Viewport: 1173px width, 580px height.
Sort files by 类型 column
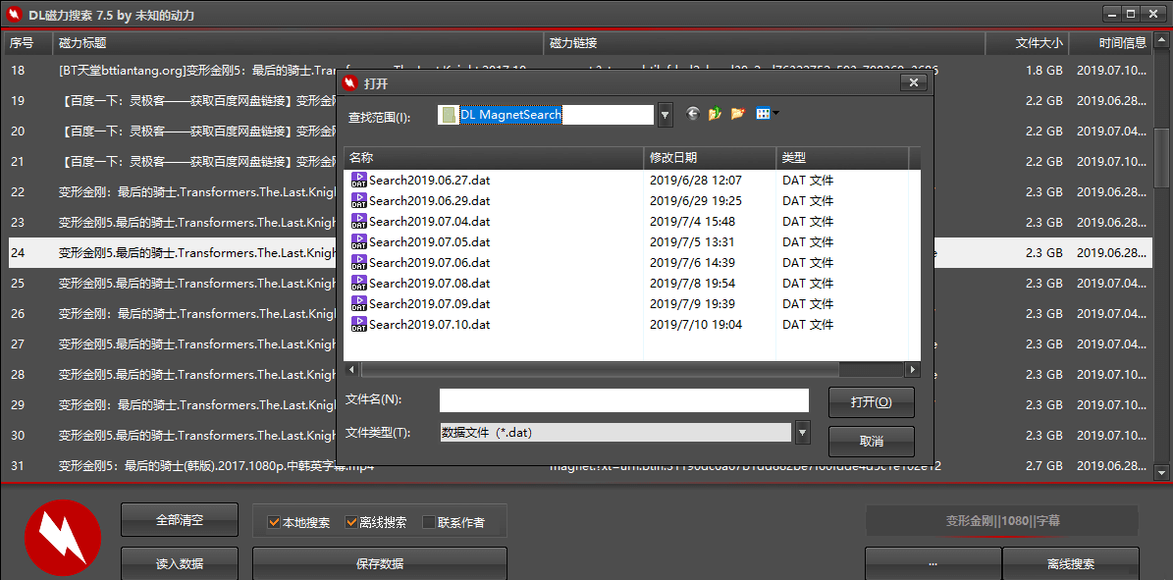click(842, 158)
